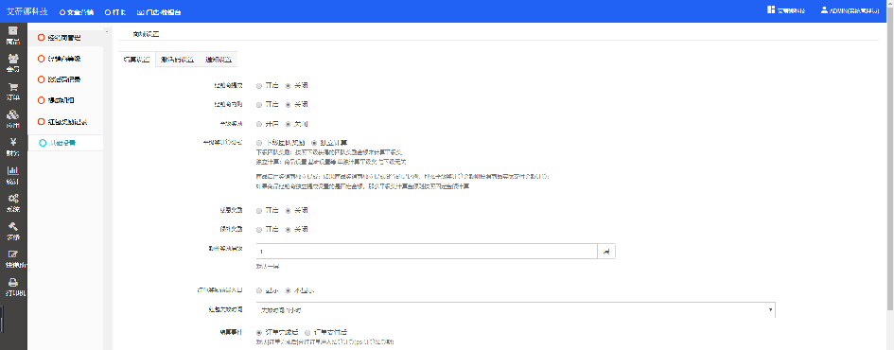Open the currently highlighted teal submenu item
The width and height of the screenshot is (894, 350).
tap(65, 143)
